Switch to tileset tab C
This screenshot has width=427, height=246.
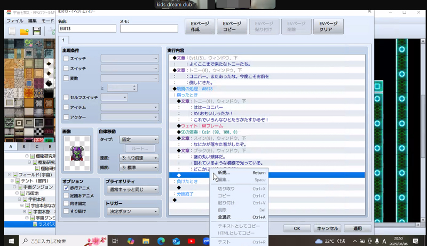click(37, 146)
